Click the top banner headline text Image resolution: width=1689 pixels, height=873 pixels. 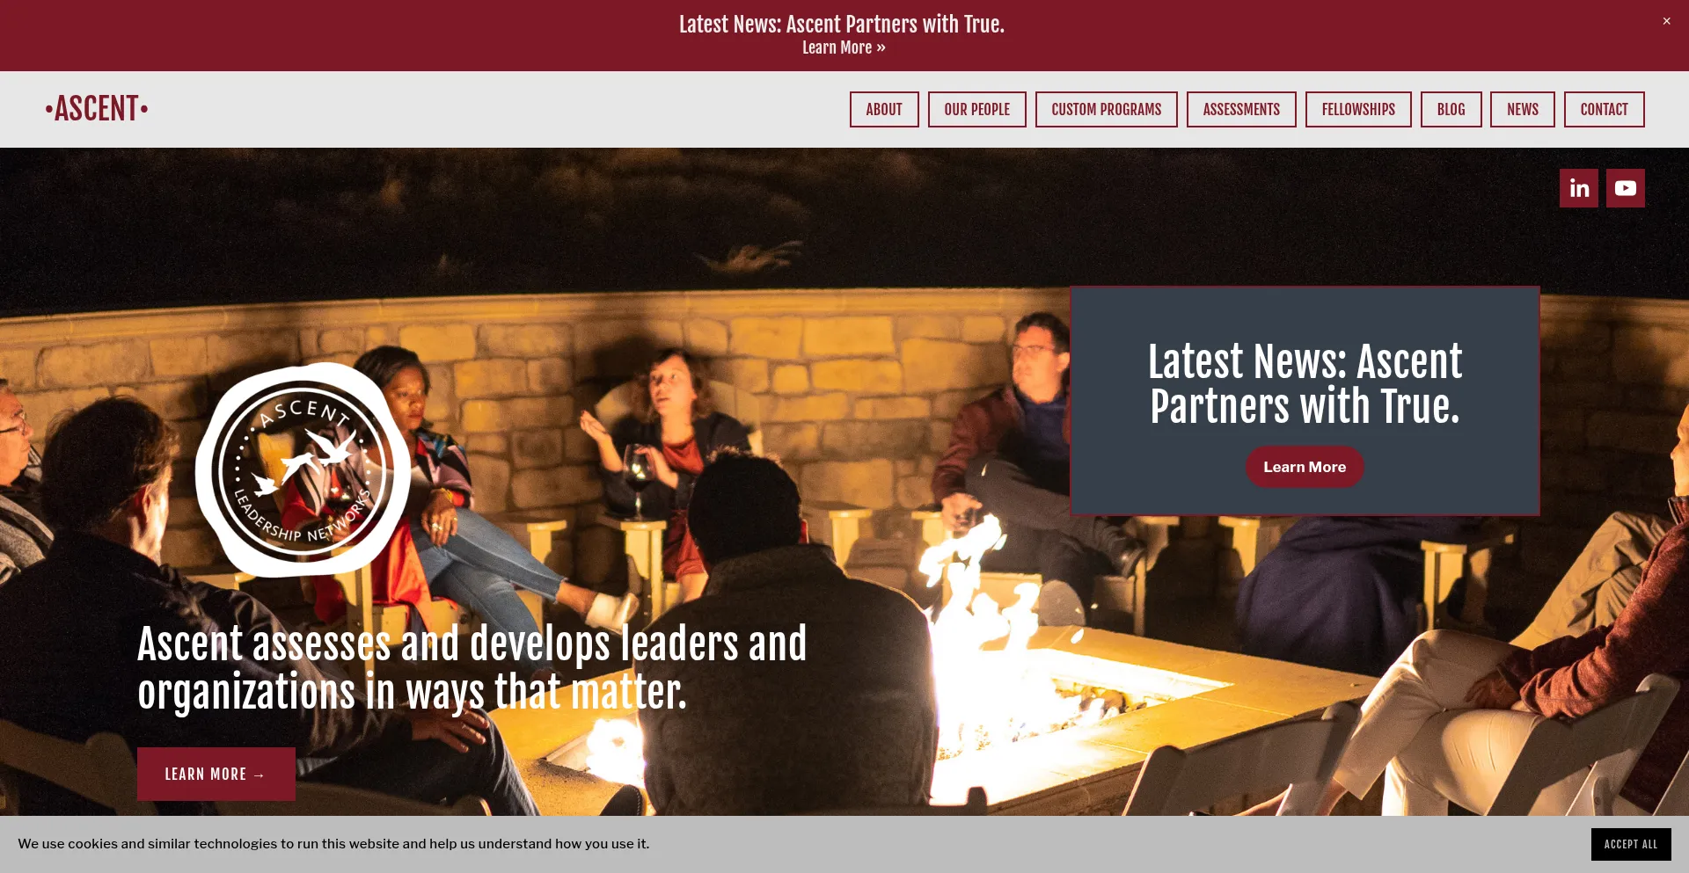click(x=842, y=24)
